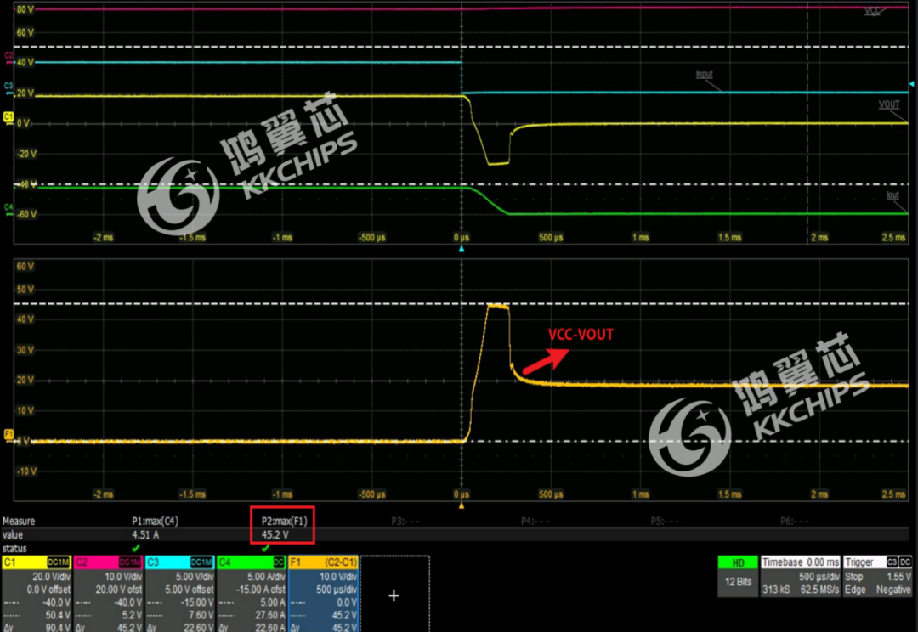This screenshot has width=918, height=632.
Task: Select the P2:max(F1) measurement header
Action: pyautogui.click(x=281, y=522)
